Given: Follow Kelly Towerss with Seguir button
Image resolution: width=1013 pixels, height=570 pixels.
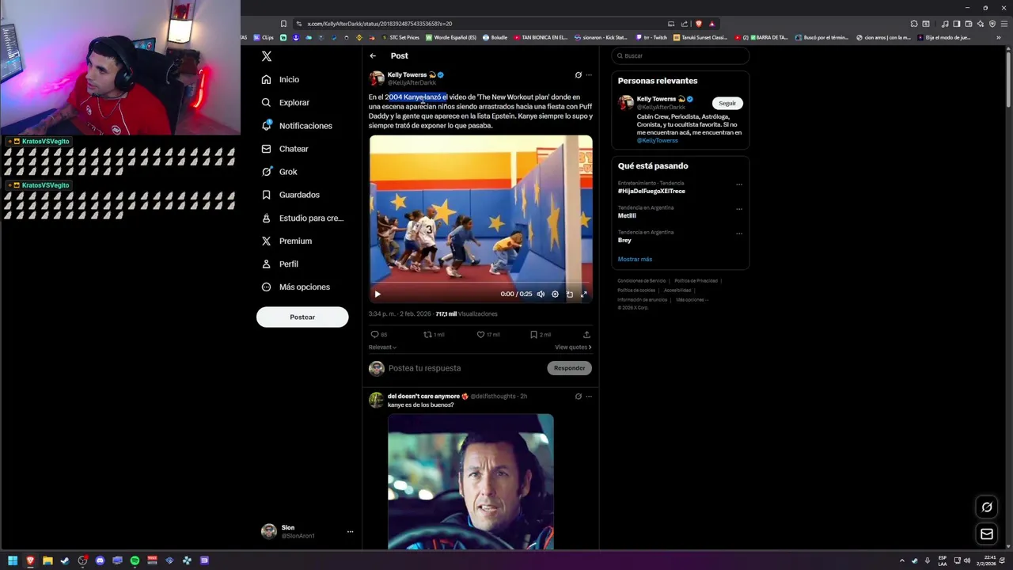Looking at the screenshot, I should pos(727,103).
